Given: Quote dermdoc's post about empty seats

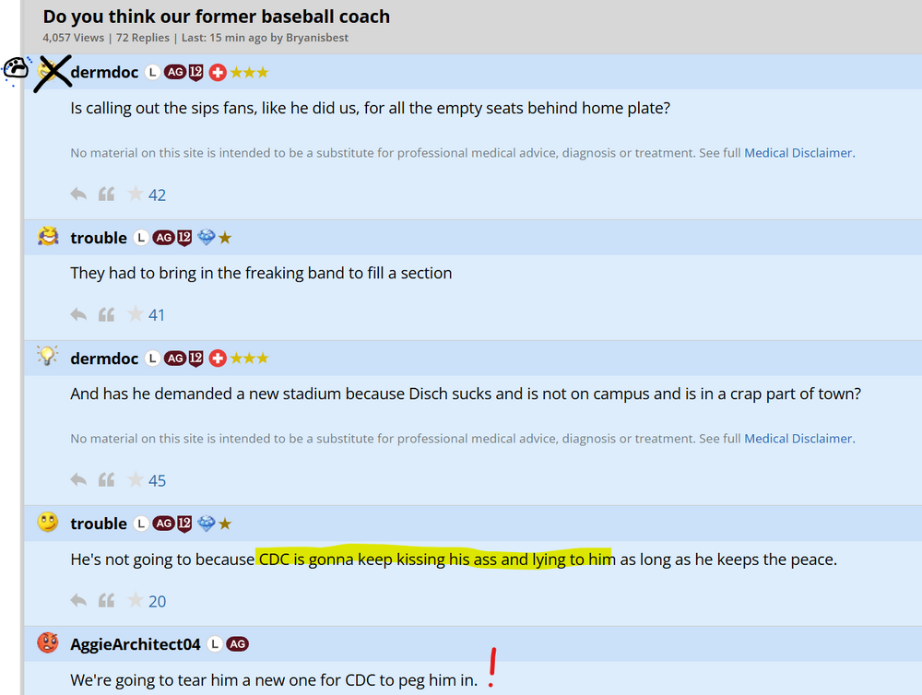Looking at the screenshot, I should (x=106, y=194).
